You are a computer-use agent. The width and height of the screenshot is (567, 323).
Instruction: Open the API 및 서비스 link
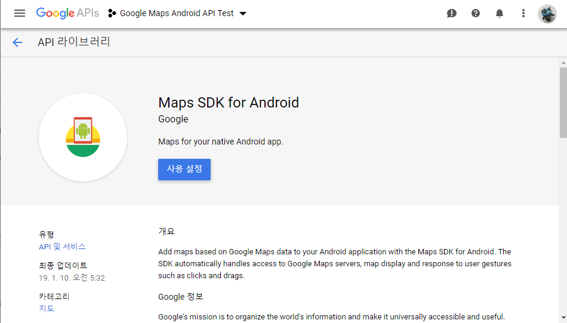[62, 247]
